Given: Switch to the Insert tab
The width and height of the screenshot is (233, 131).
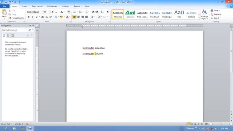Looking at the screenshot, I should coord(25,6).
